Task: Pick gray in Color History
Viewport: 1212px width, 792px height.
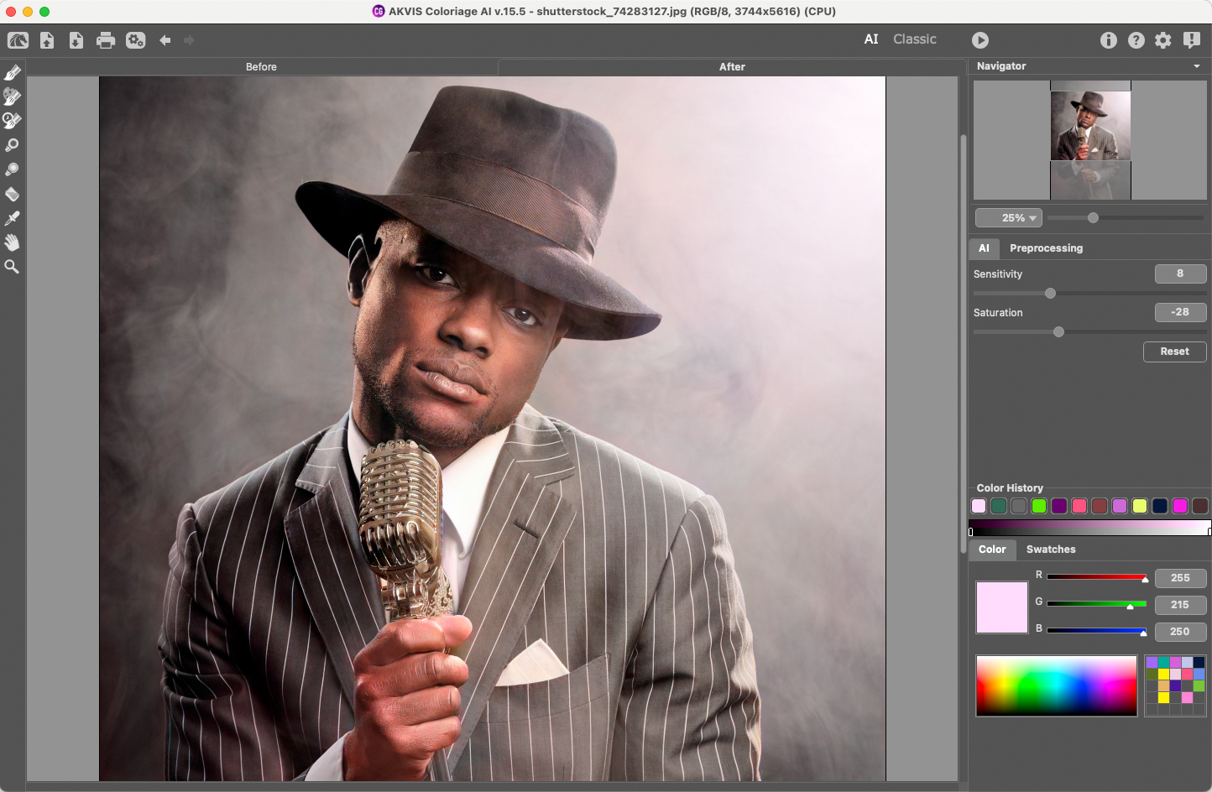Action: tap(1019, 506)
